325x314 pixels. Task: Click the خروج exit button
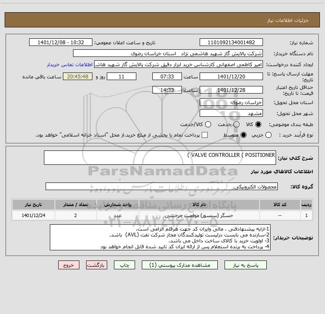coord(69,265)
